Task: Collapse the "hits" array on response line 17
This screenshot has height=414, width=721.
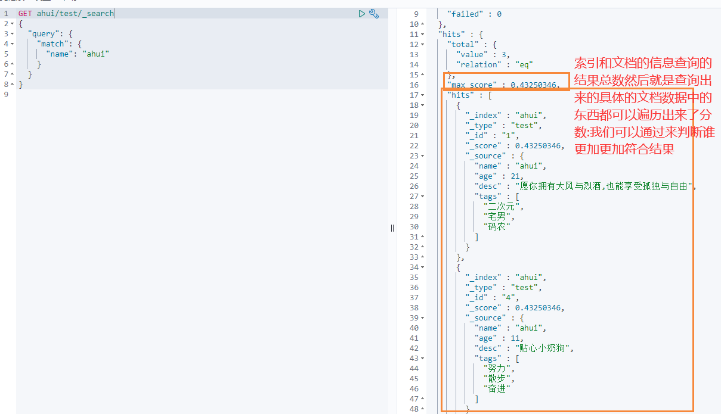Action: pos(423,95)
